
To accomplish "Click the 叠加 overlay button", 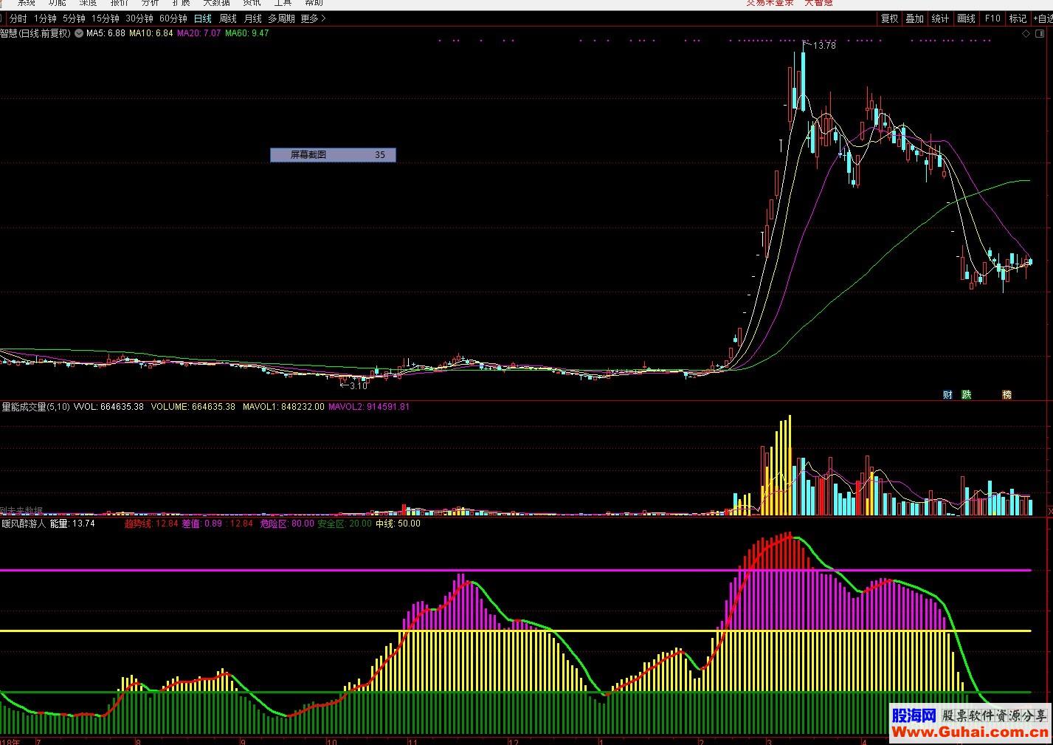I will point(915,18).
